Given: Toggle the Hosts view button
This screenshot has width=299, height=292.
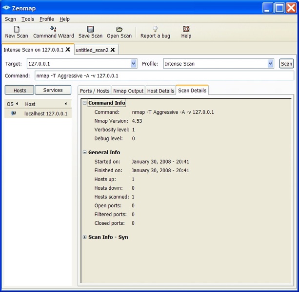Looking at the screenshot, I should tap(20, 90).
